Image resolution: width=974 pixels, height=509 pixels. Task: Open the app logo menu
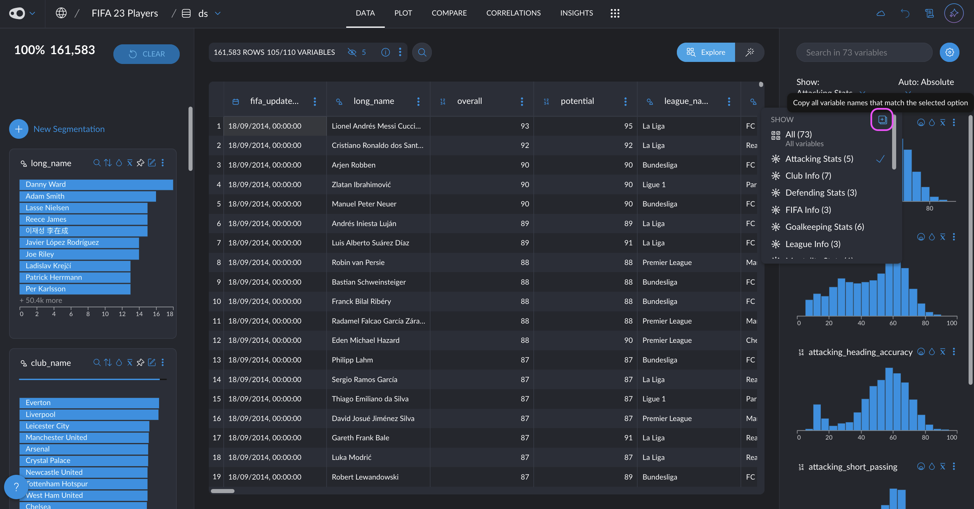coord(17,13)
